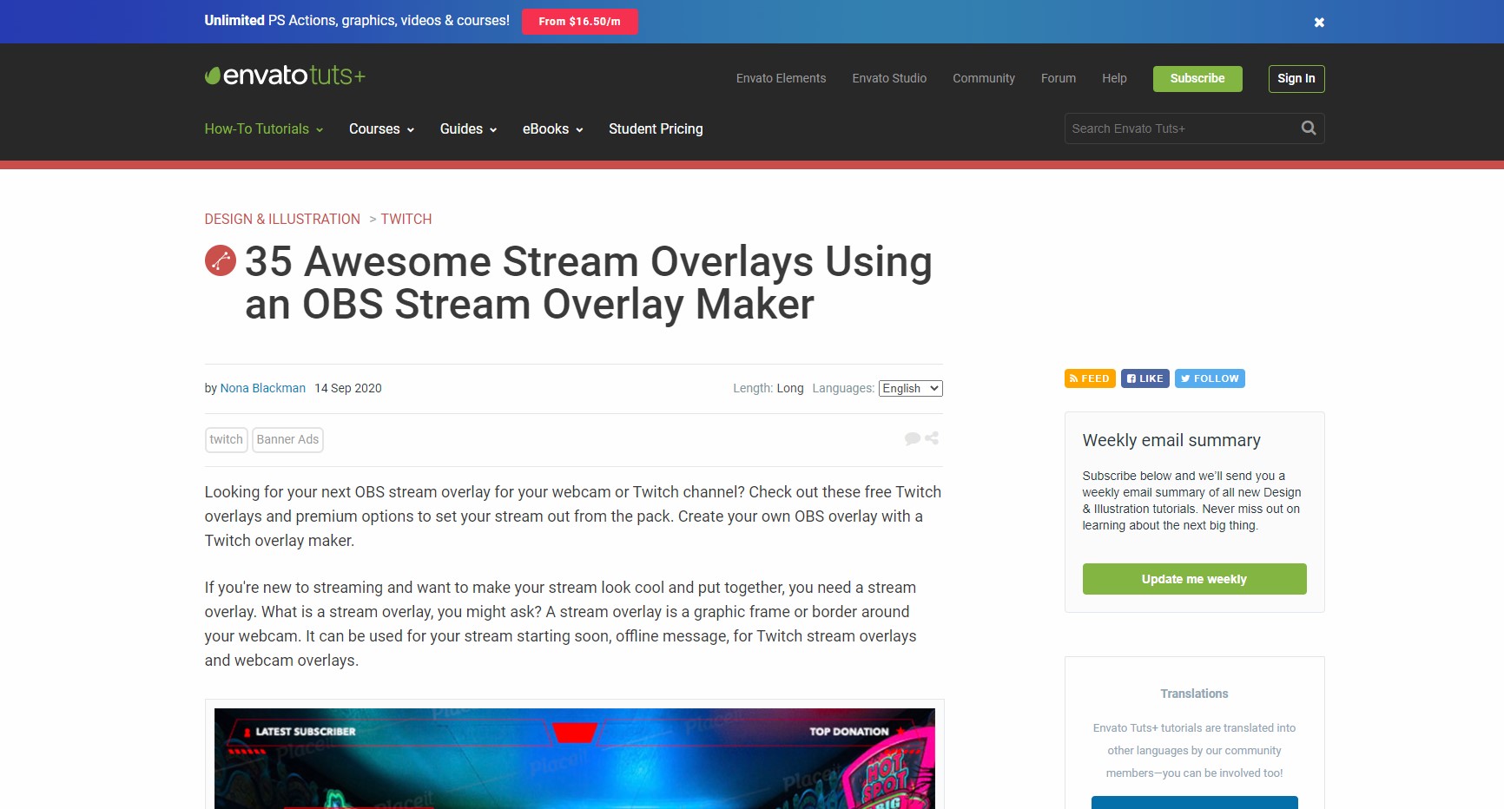The width and height of the screenshot is (1504, 809).
Task: Click the Envato Tuts+ logo
Action: click(x=285, y=76)
